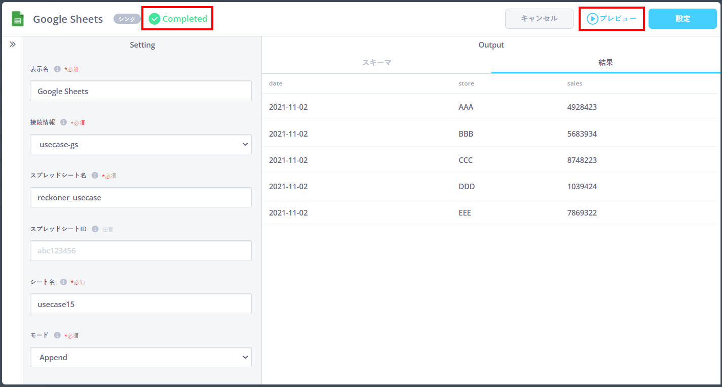Open the Append mode dropdown

point(141,357)
